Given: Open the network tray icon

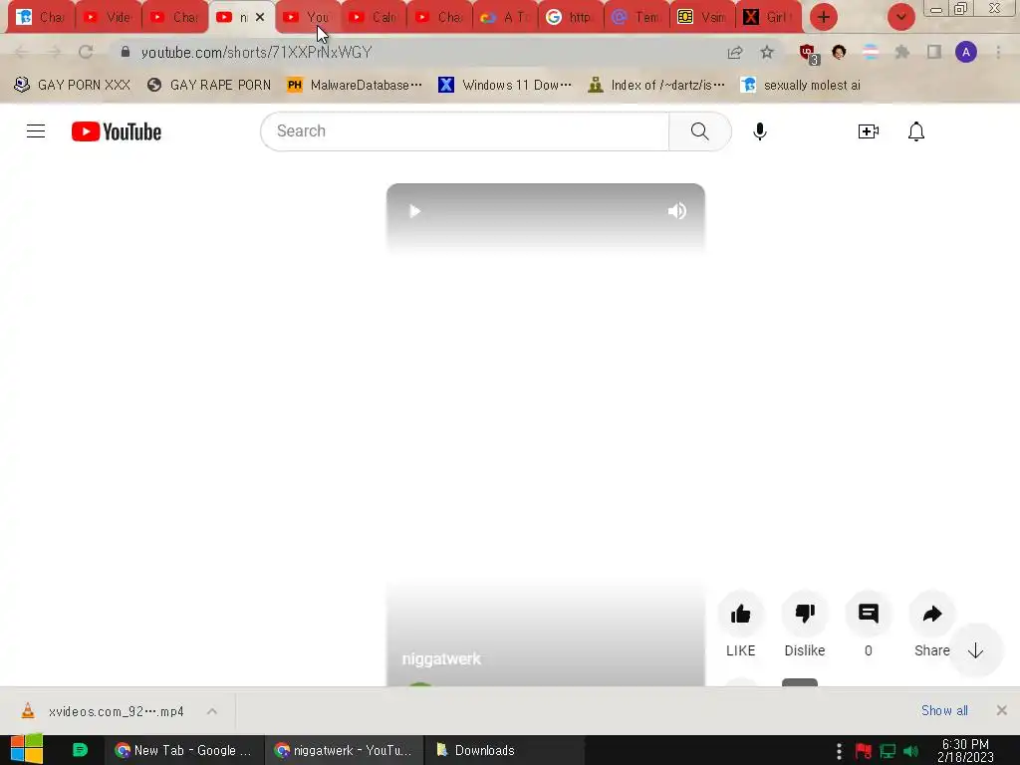Looking at the screenshot, I should tap(888, 751).
